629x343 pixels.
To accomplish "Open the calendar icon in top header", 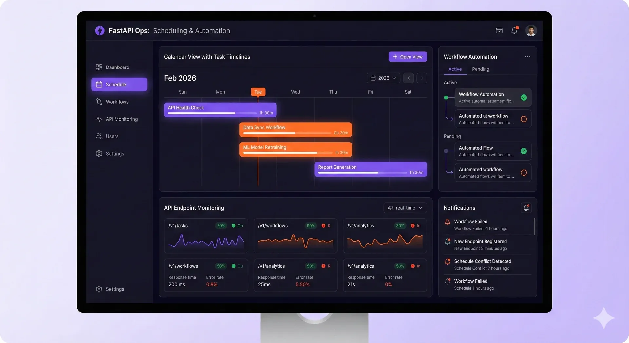I will (499, 30).
